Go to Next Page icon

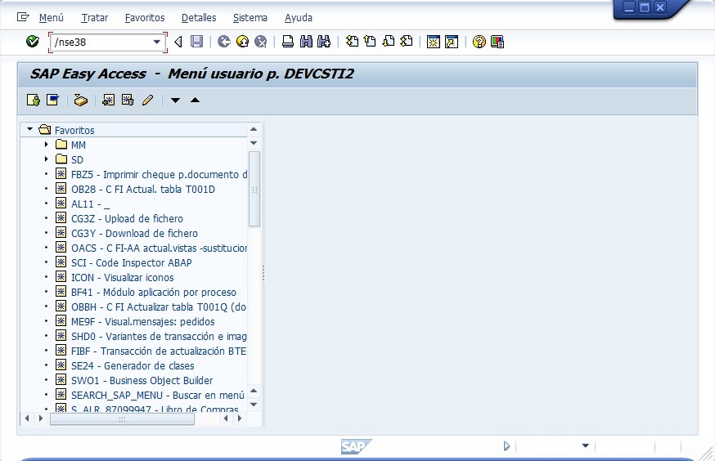click(388, 42)
